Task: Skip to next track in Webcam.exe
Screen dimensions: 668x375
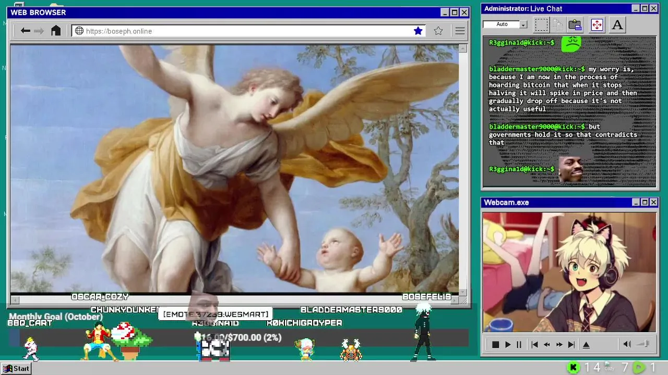Action: coord(571,344)
